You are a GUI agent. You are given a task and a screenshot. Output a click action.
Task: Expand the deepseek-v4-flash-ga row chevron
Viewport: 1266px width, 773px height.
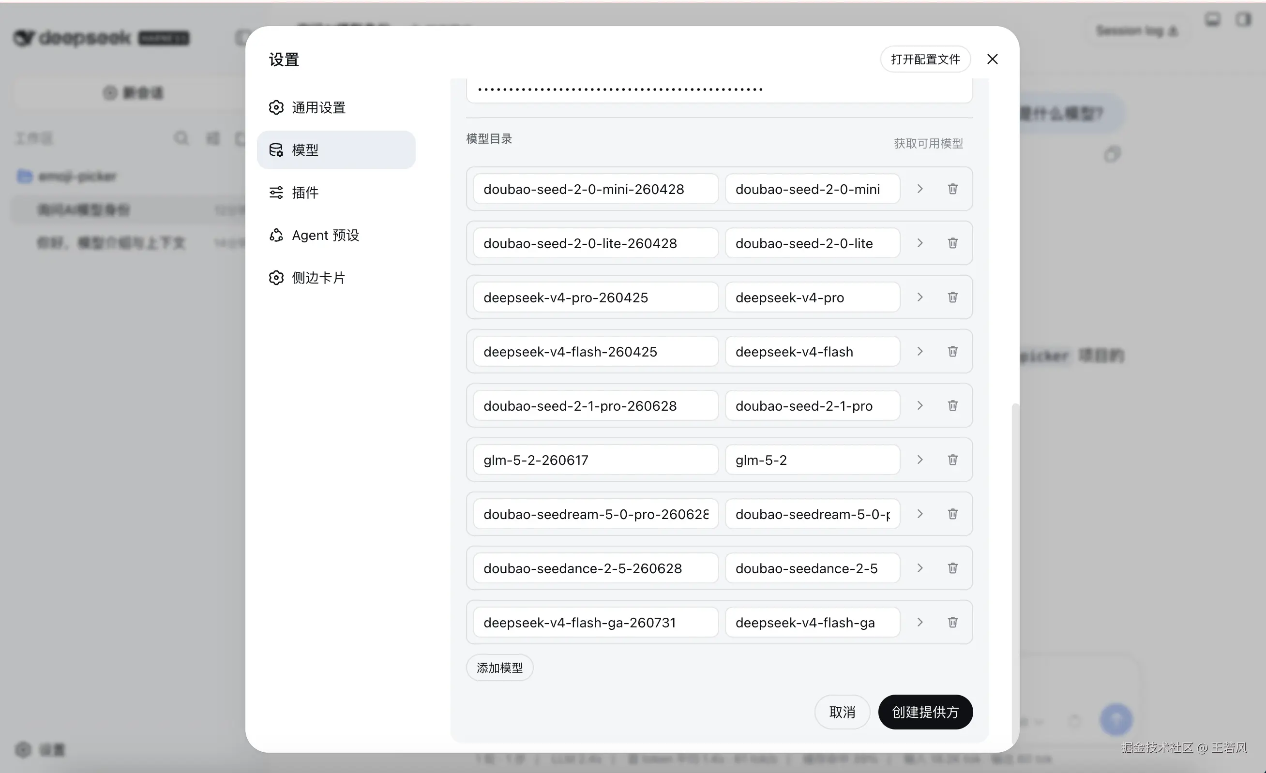[919, 623]
